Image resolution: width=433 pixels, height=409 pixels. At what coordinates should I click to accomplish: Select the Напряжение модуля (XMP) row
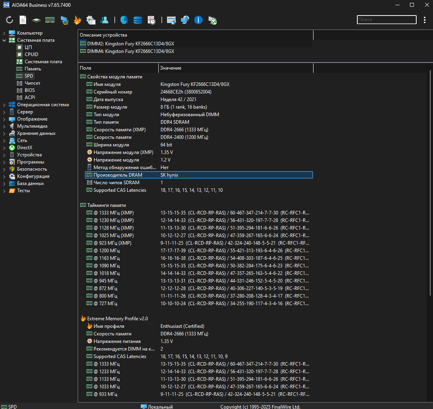click(x=199, y=152)
